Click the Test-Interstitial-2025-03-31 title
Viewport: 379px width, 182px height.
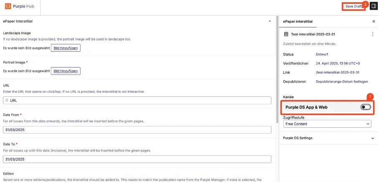pos(313,34)
